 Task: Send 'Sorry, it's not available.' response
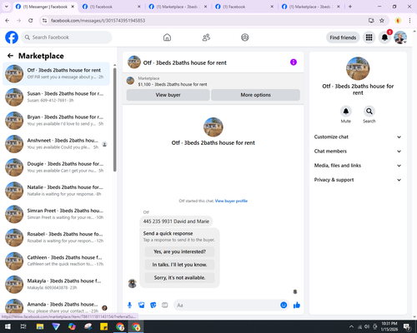pos(179,277)
